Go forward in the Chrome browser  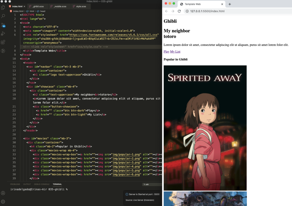click(173, 11)
